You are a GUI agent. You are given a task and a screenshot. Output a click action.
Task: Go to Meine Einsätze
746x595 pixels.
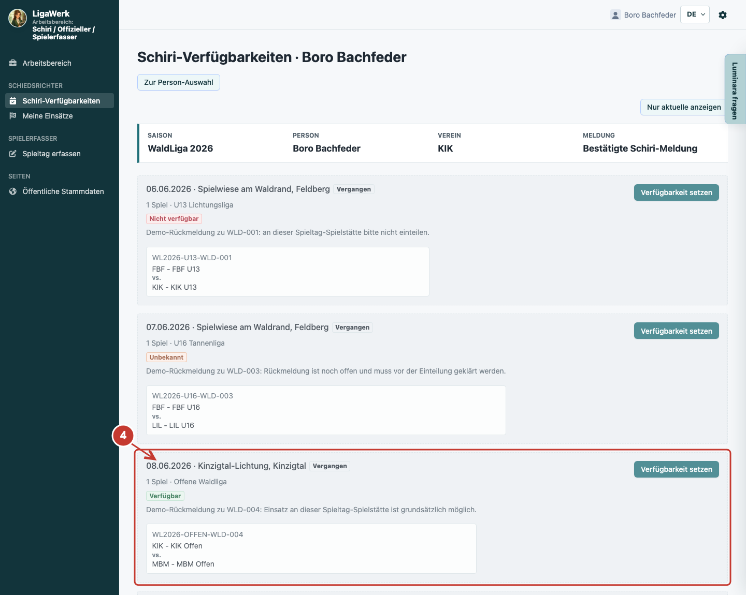pyautogui.click(x=60, y=116)
